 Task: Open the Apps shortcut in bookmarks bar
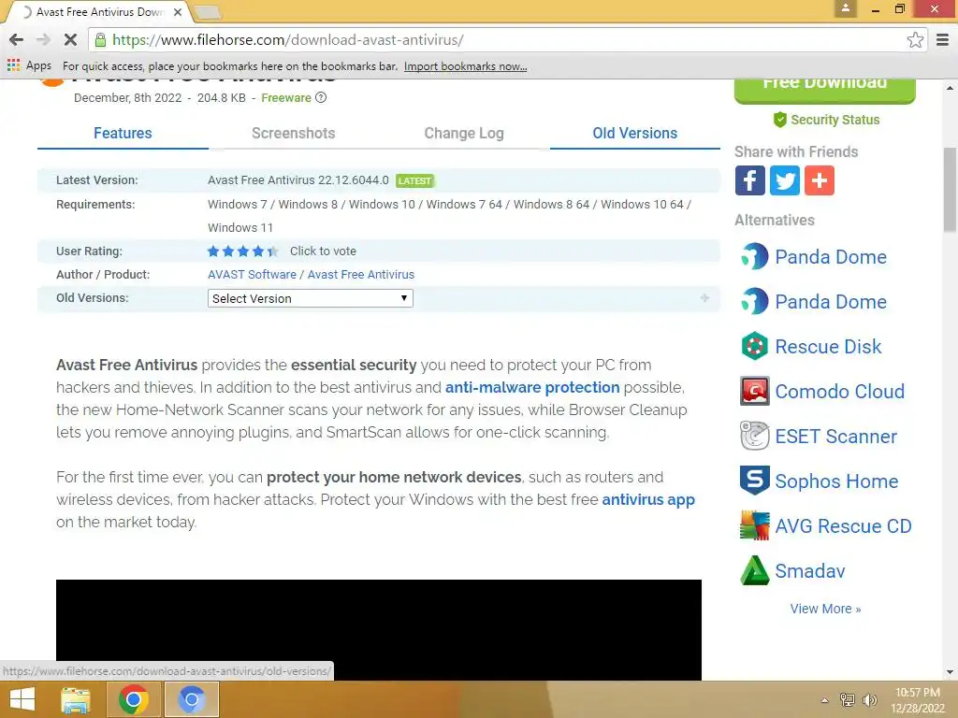click(29, 66)
